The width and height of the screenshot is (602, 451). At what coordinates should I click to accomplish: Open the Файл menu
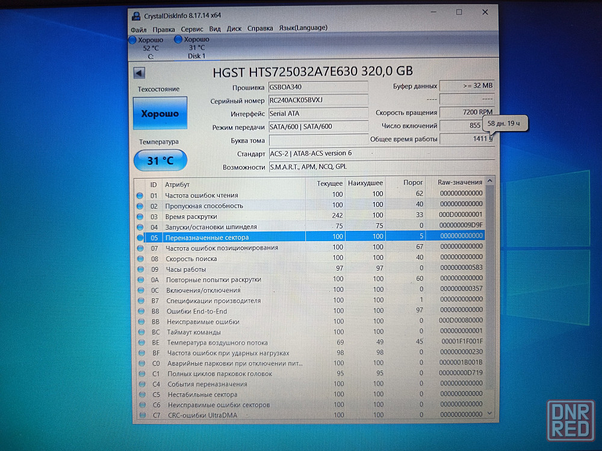pyautogui.click(x=138, y=28)
